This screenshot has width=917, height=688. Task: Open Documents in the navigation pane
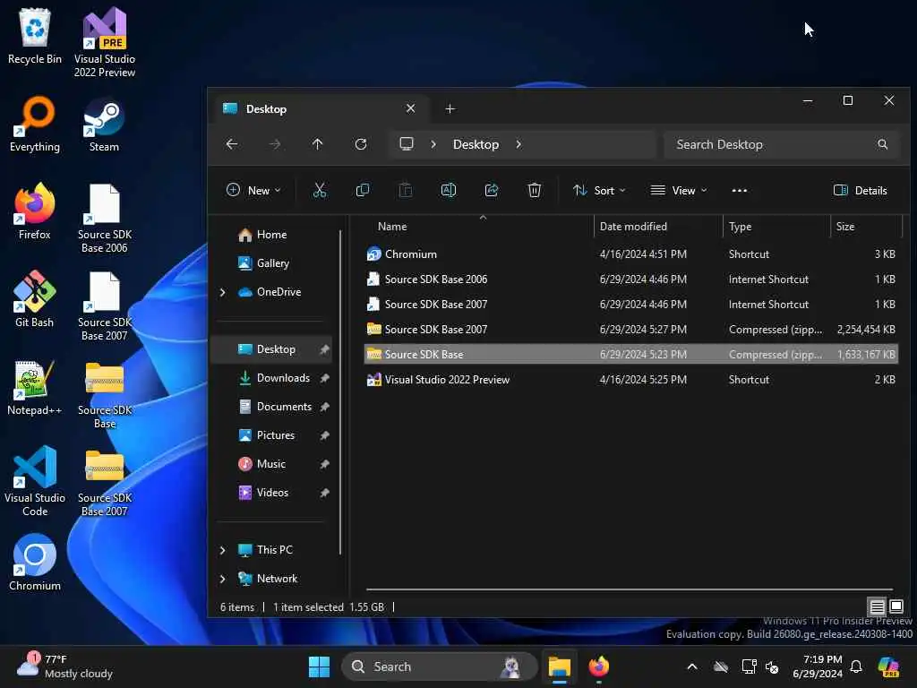tap(284, 407)
